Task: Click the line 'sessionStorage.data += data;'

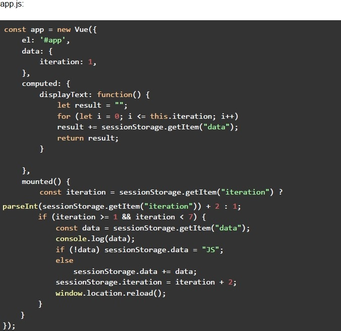Action: pyautogui.click(x=135, y=271)
